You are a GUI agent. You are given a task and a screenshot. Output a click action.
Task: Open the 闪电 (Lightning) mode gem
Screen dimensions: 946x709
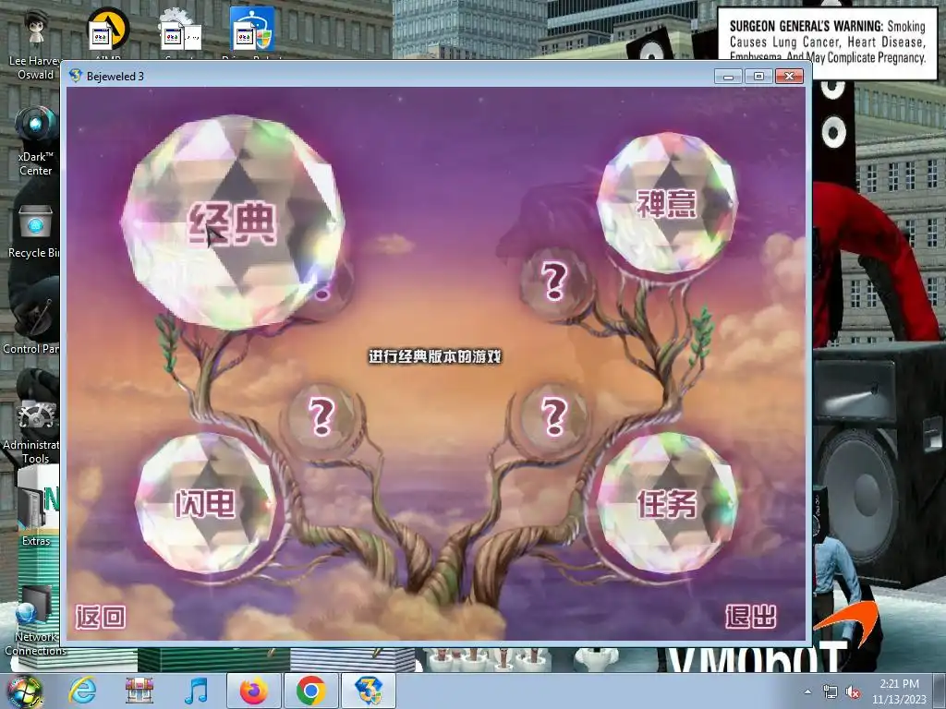pyautogui.click(x=205, y=502)
